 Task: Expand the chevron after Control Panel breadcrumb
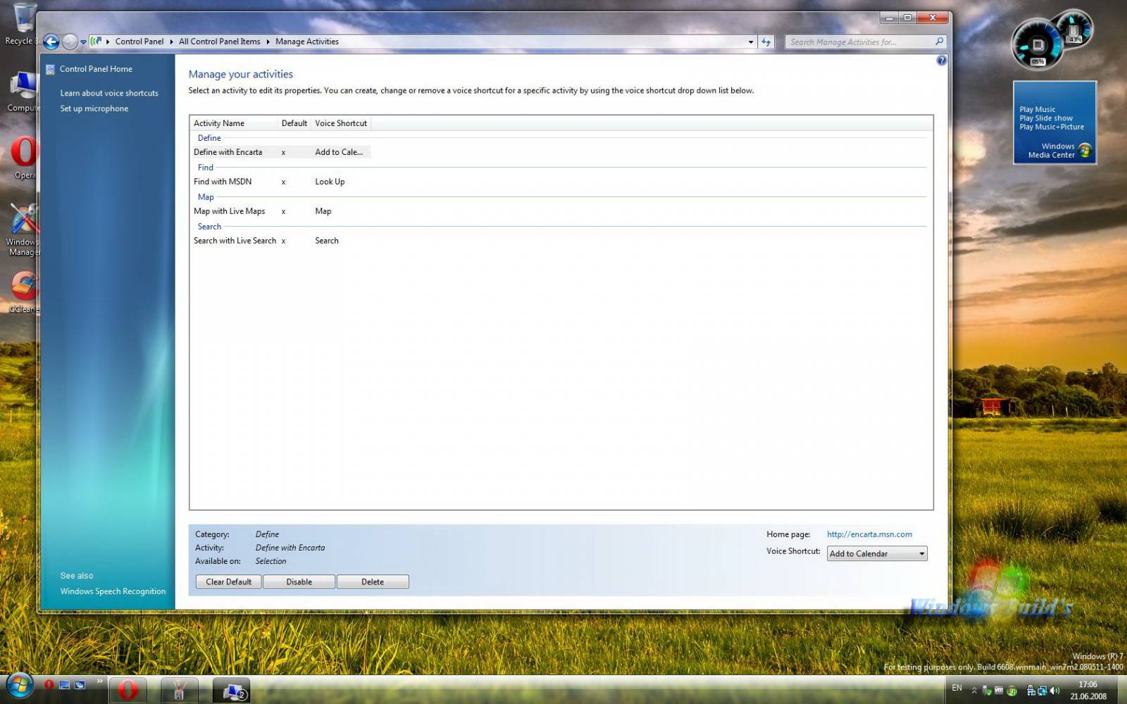click(171, 42)
